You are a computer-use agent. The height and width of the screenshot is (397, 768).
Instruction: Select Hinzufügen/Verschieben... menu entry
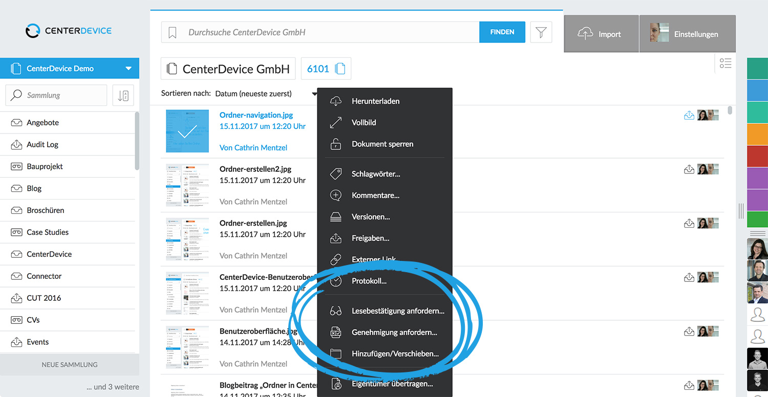click(x=385, y=354)
